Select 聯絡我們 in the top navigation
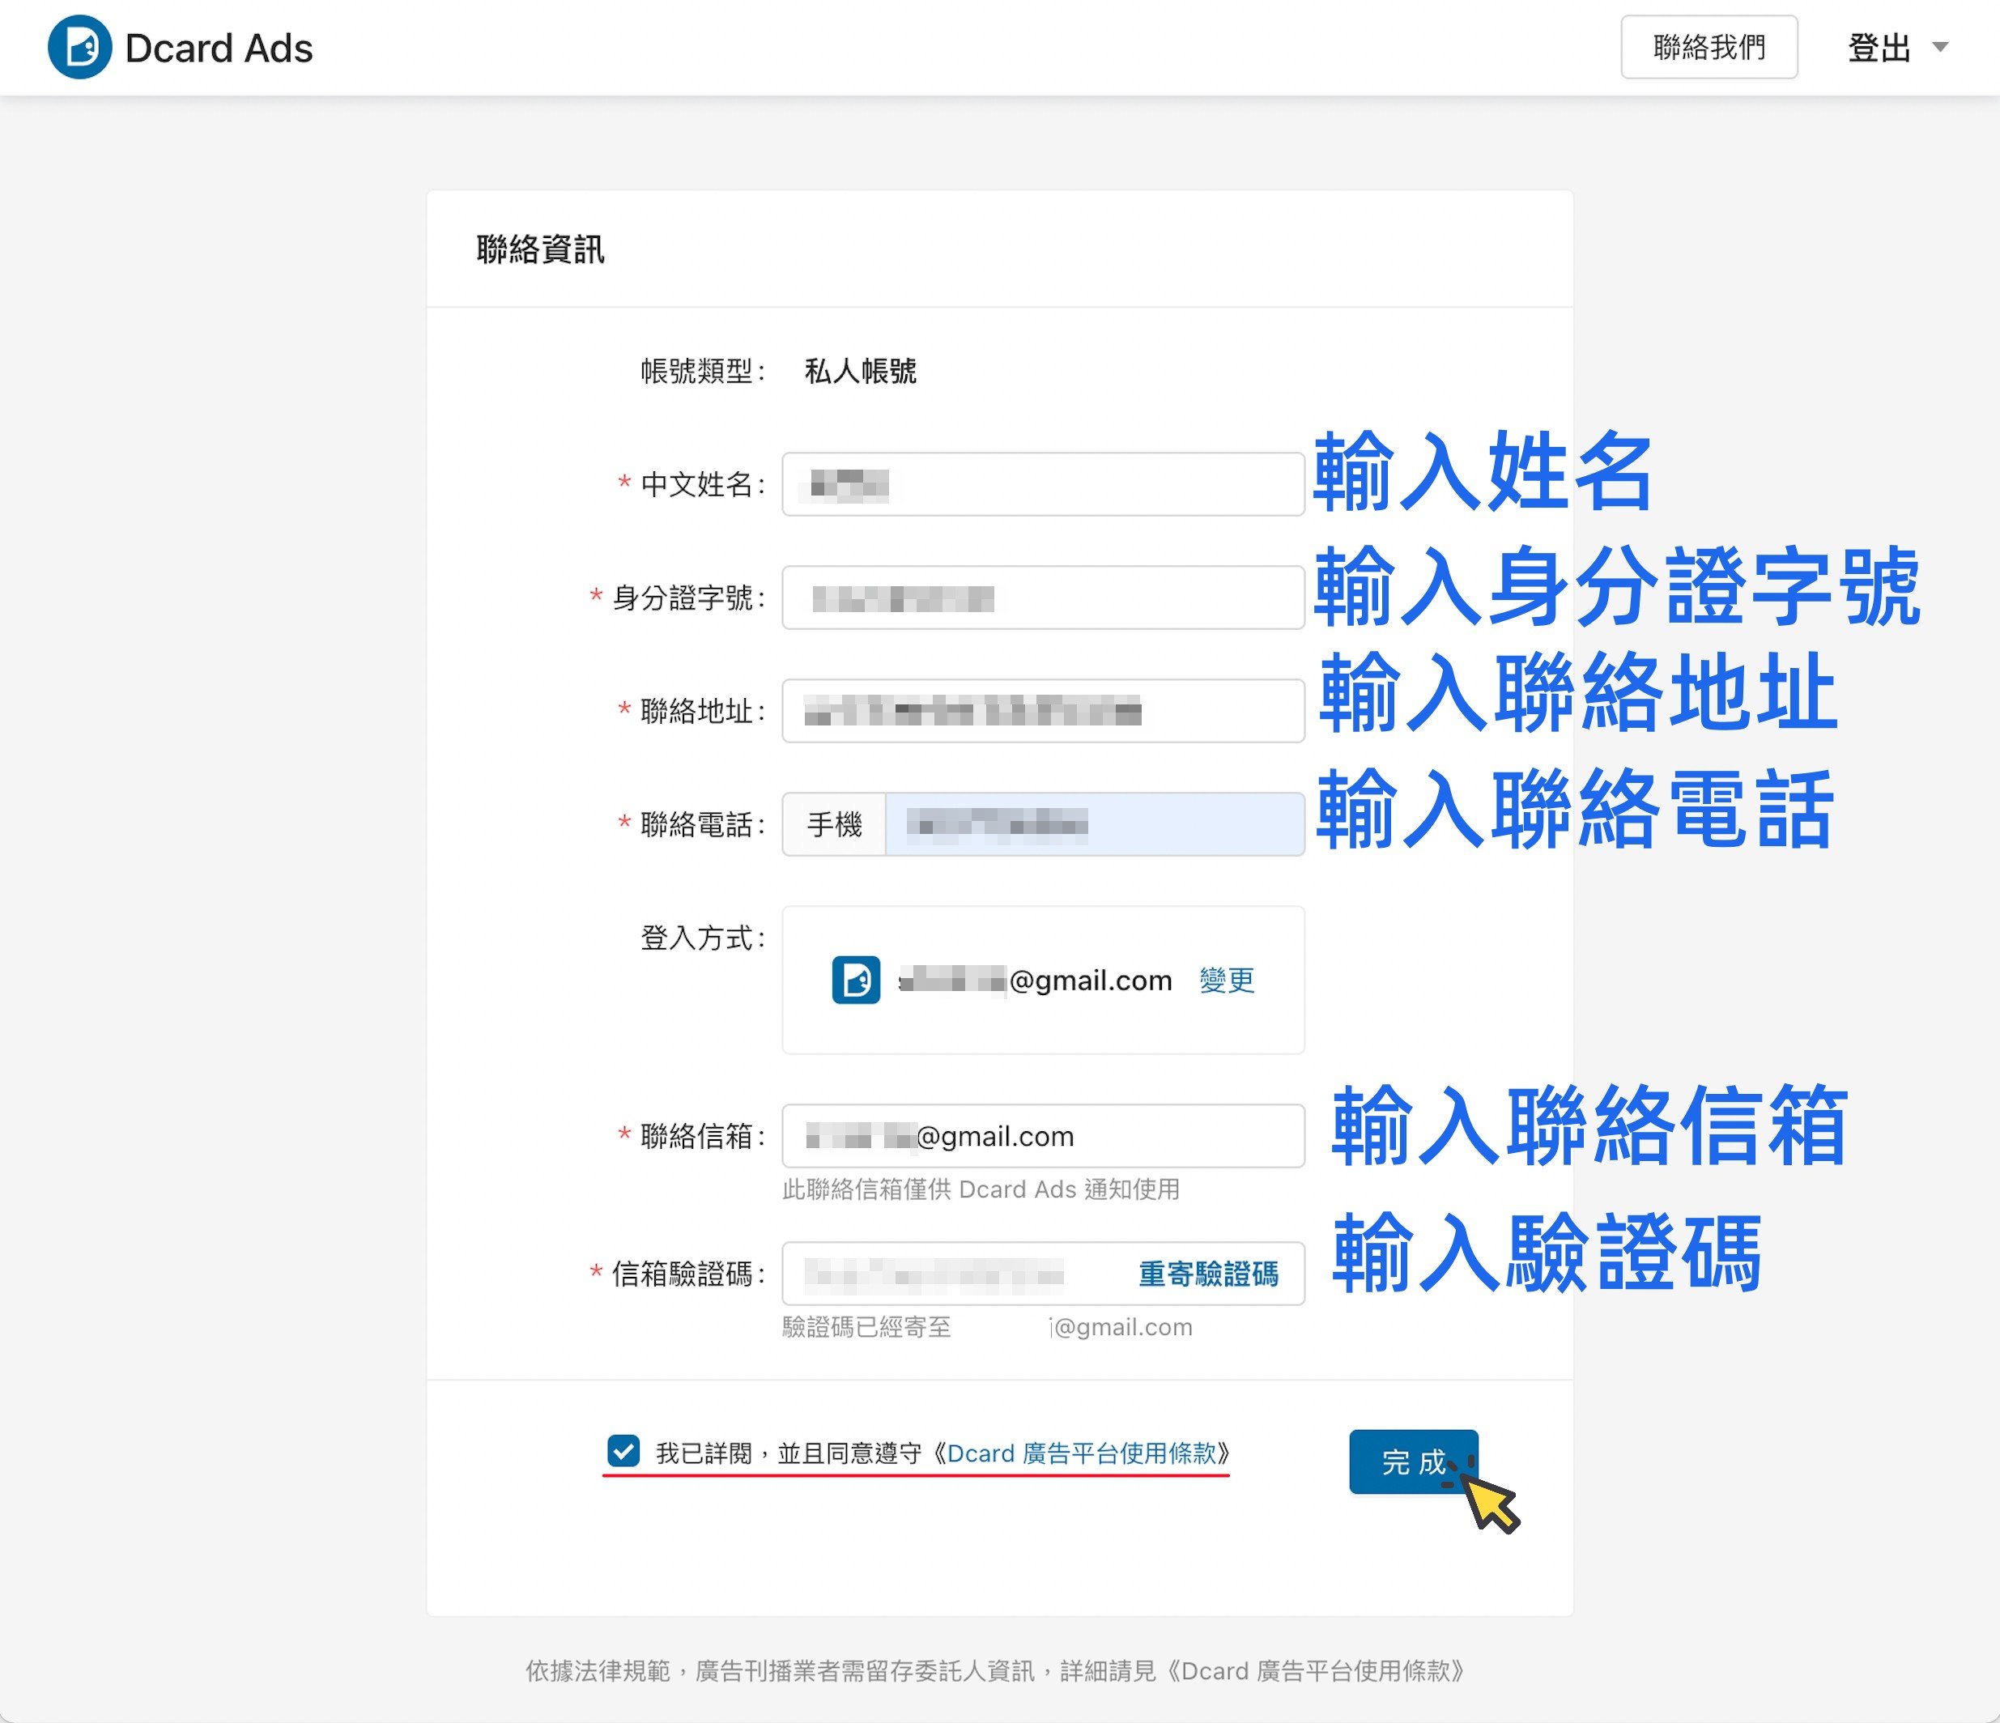Image resolution: width=2000 pixels, height=1723 pixels. [1709, 47]
